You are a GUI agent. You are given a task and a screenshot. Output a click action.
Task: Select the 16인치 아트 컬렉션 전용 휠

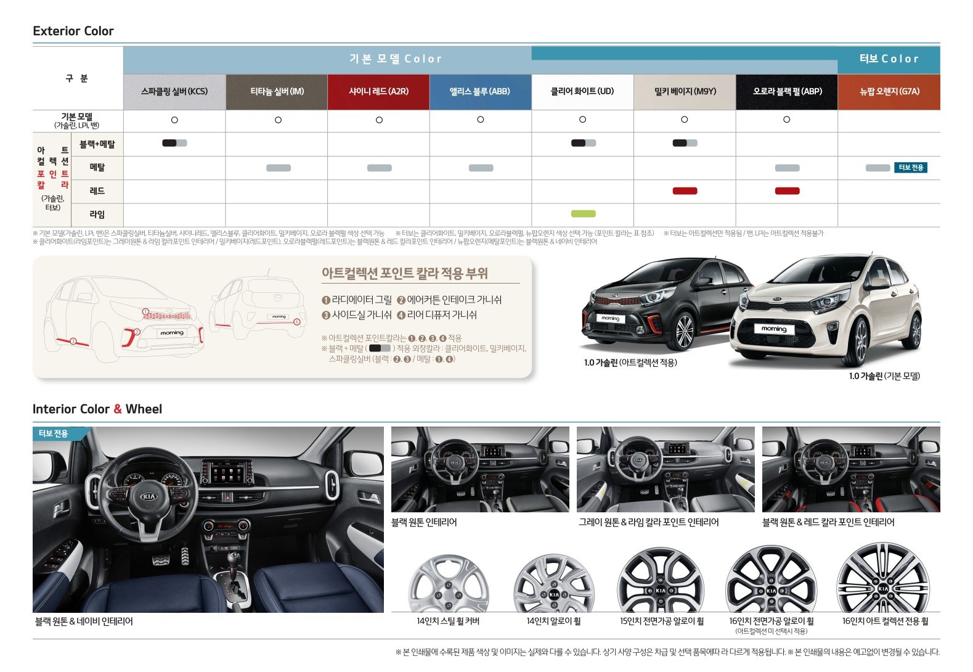click(x=882, y=581)
